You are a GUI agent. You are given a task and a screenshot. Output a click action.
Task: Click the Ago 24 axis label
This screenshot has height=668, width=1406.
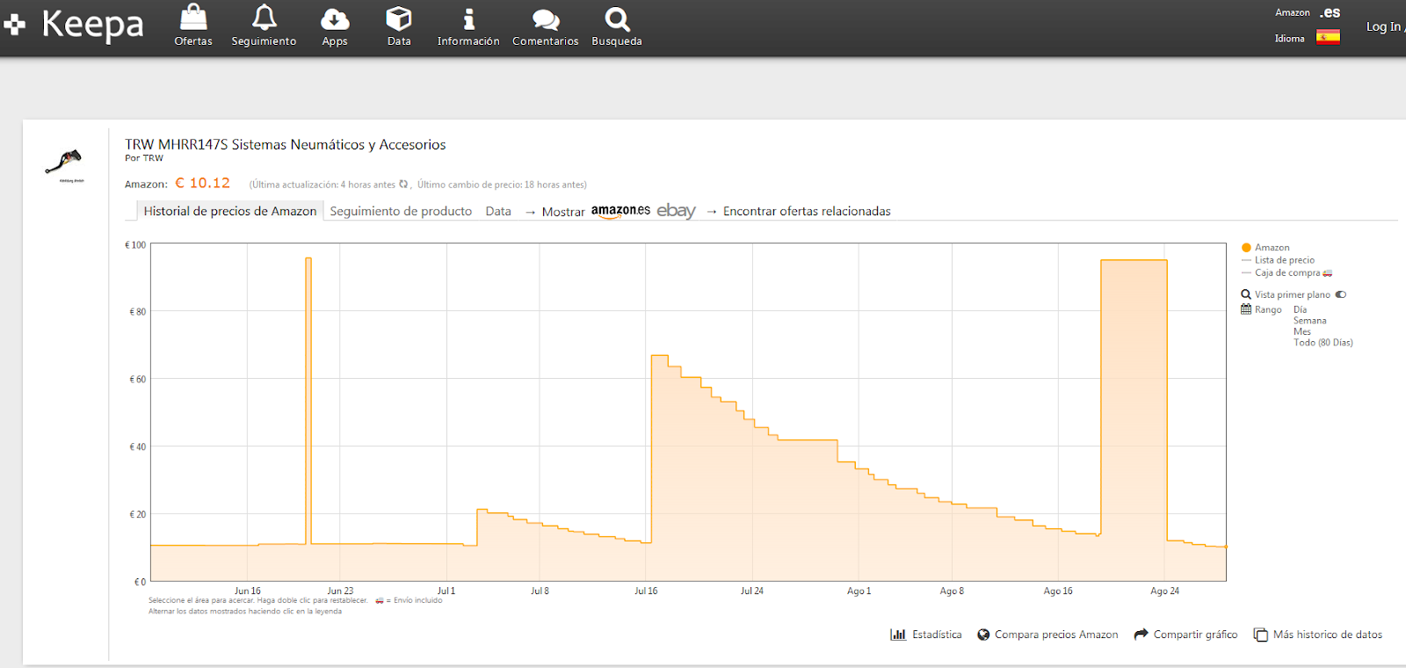coord(1165,591)
